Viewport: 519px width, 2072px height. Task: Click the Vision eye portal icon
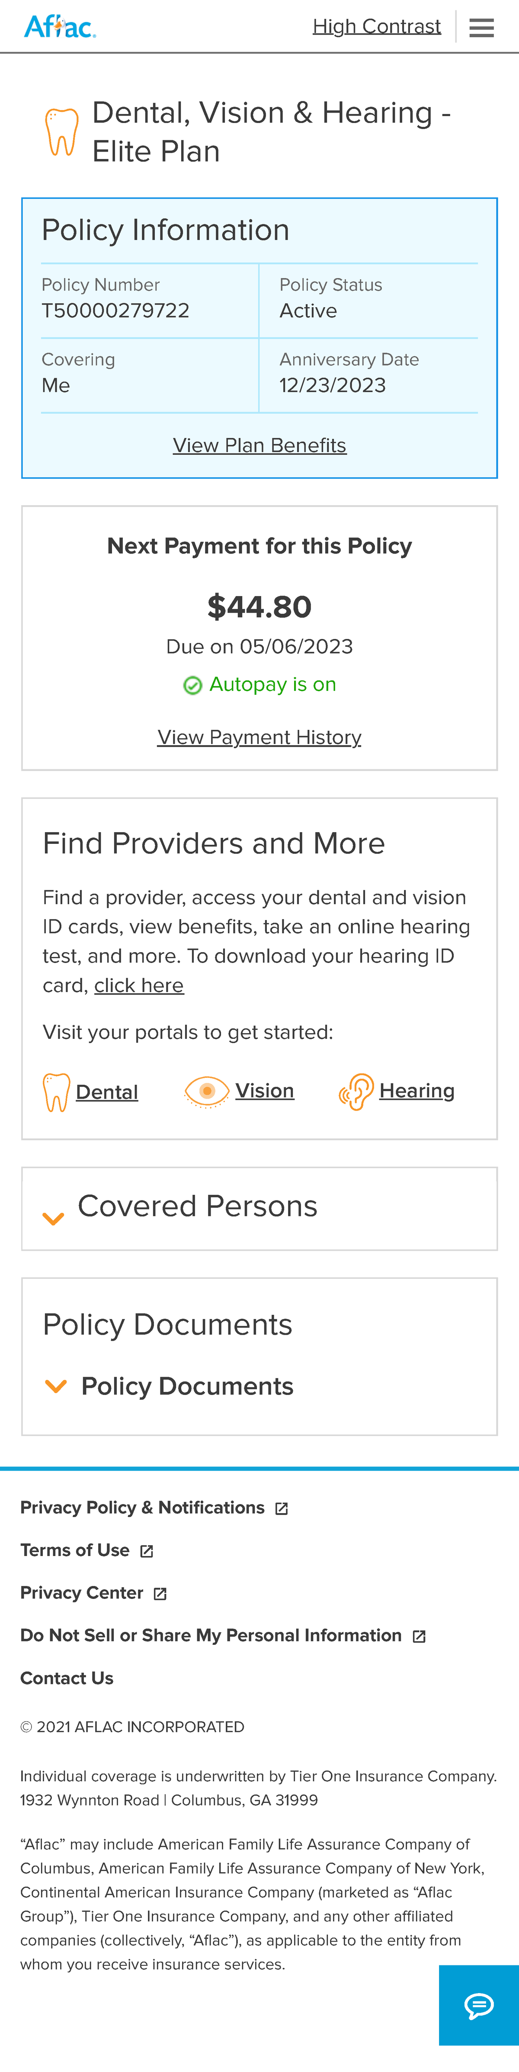click(x=207, y=1091)
